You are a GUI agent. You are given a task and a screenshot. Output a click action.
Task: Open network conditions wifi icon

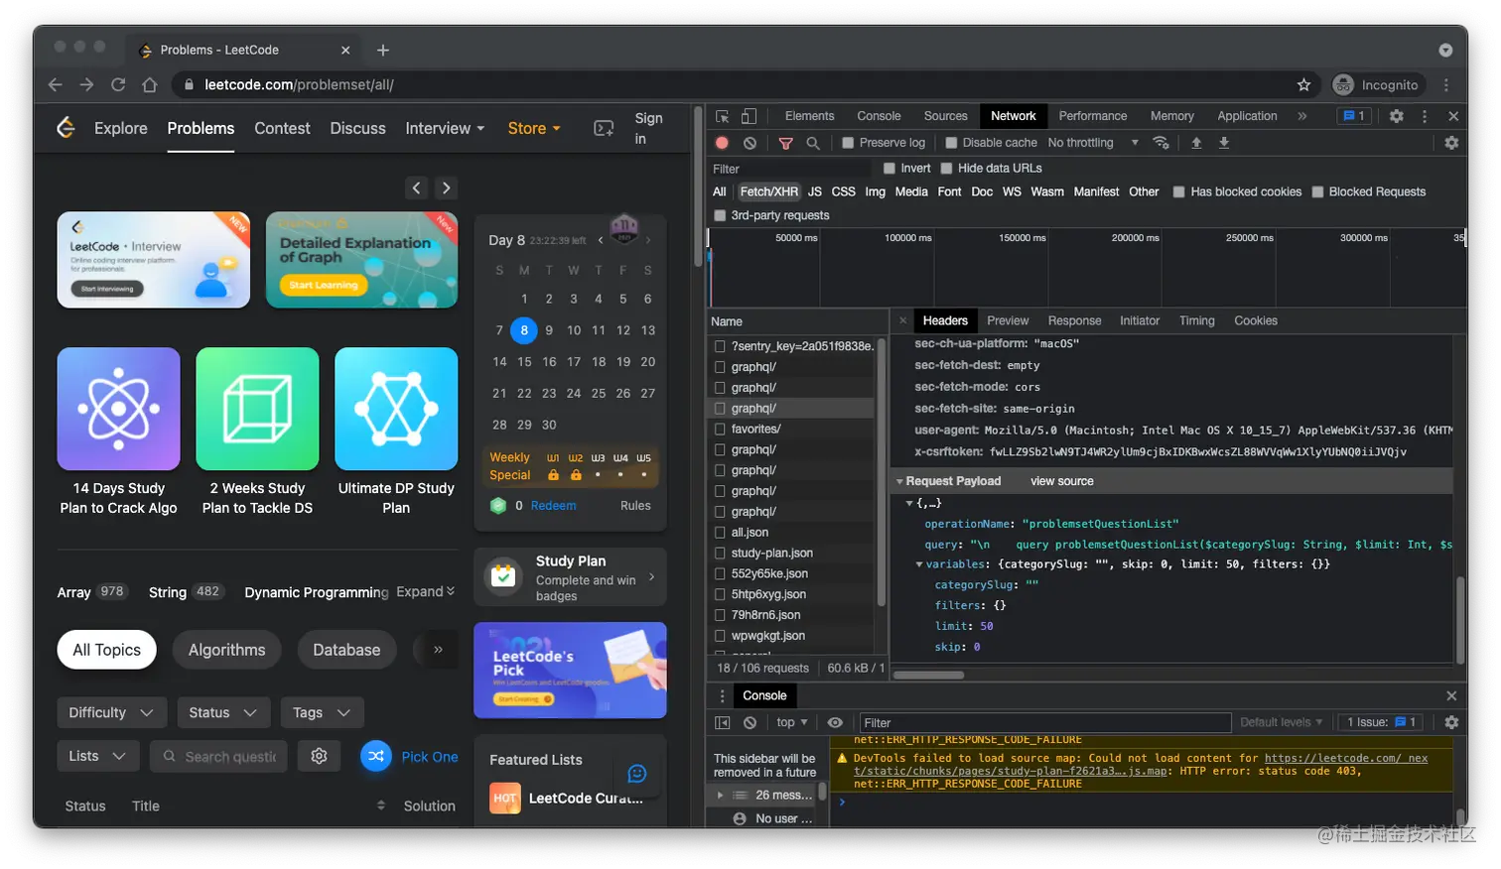click(1160, 143)
